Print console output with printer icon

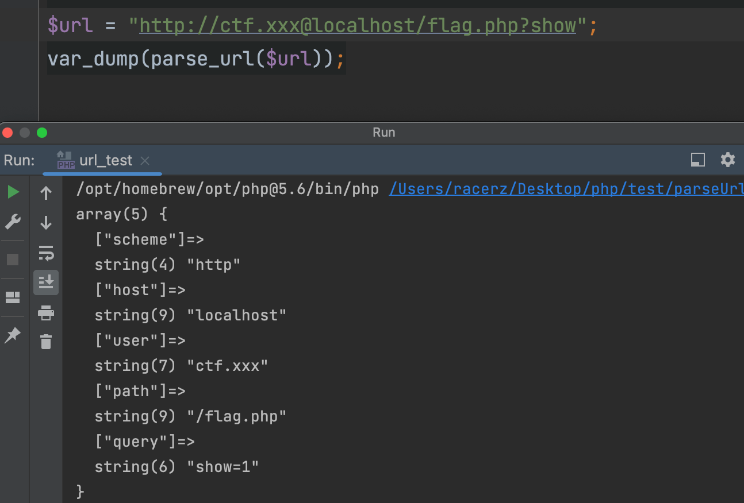click(46, 313)
